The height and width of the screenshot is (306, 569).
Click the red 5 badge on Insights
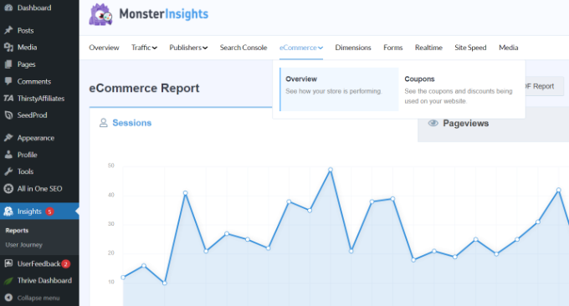49,212
